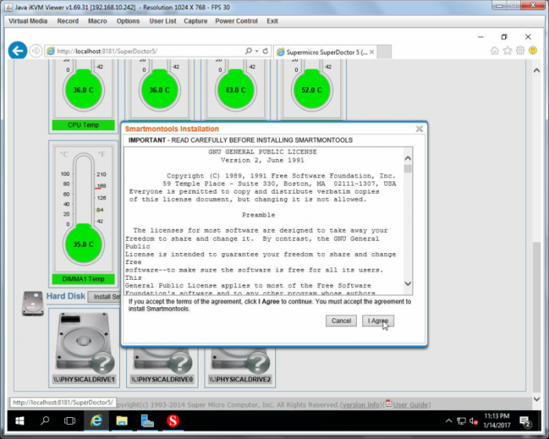549x439 pixels.
Task: Click the license scrollbar thumb
Action: pos(408,169)
